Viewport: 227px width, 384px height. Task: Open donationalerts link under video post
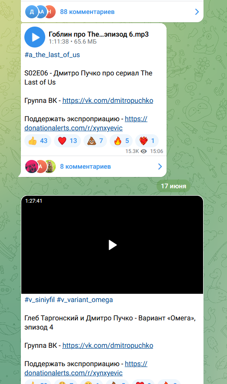(x=86, y=368)
